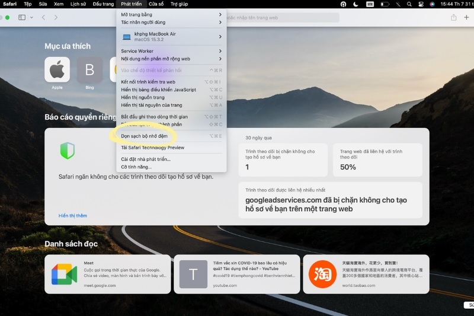This screenshot has height=316, width=474.
Task: Expand Tác nhân người dùng submenu
Action: coord(171,22)
